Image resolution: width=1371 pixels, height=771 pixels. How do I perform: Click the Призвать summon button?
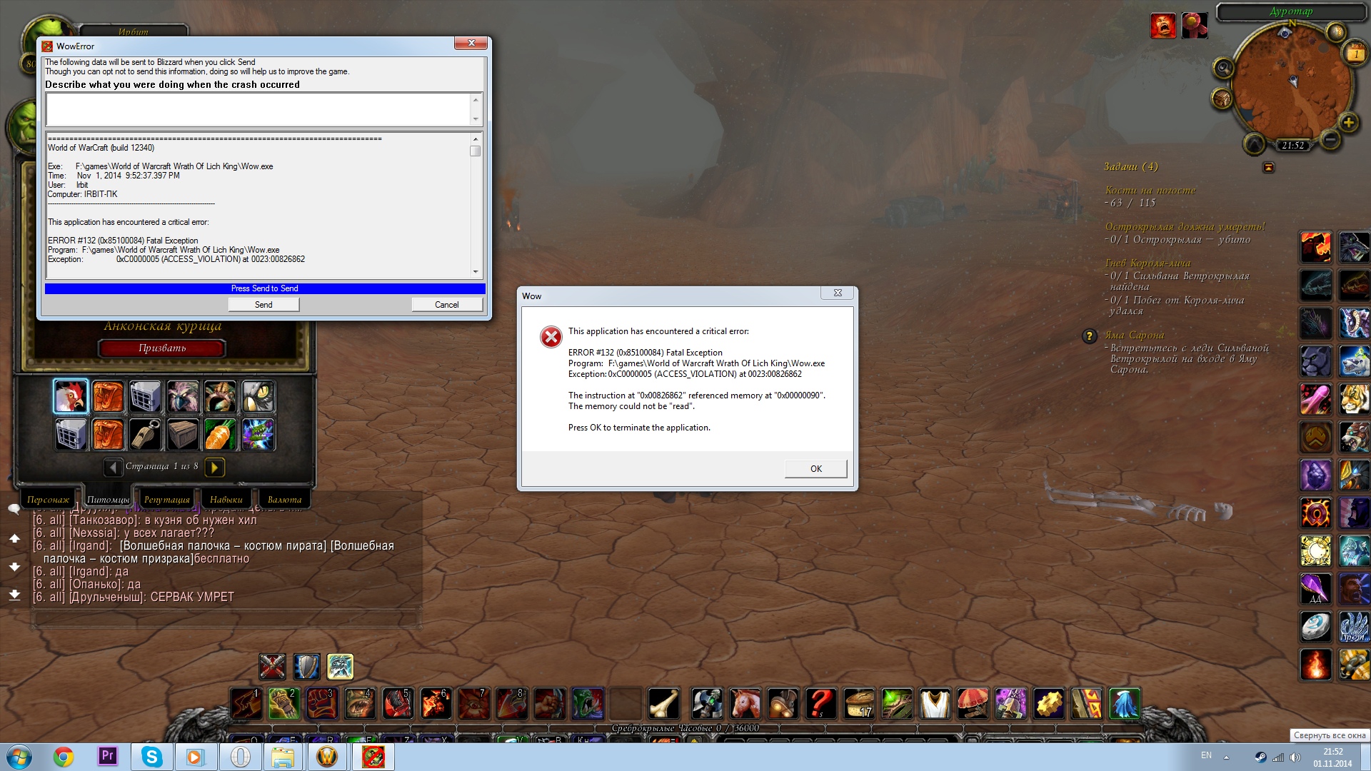coord(162,348)
